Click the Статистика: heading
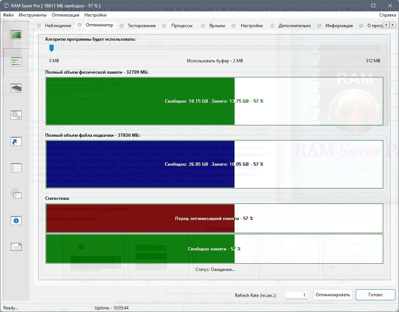This screenshot has width=399, height=312. 57,198
